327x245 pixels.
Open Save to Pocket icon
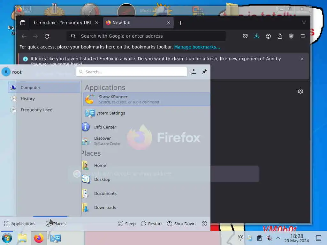pos(245,36)
